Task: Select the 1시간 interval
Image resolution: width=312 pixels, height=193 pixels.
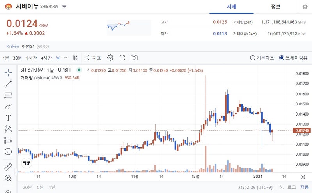Action: point(32,58)
